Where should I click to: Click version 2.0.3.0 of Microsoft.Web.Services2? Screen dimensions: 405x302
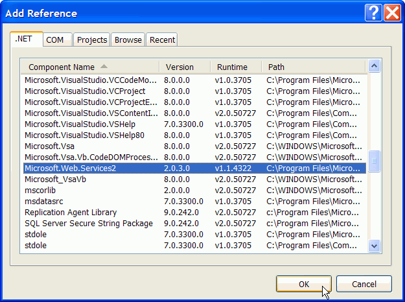pos(177,168)
